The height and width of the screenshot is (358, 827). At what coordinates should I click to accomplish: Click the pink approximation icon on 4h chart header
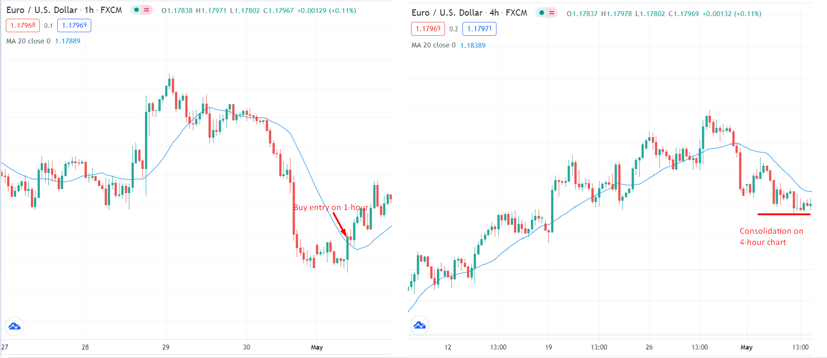click(x=552, y=13)
